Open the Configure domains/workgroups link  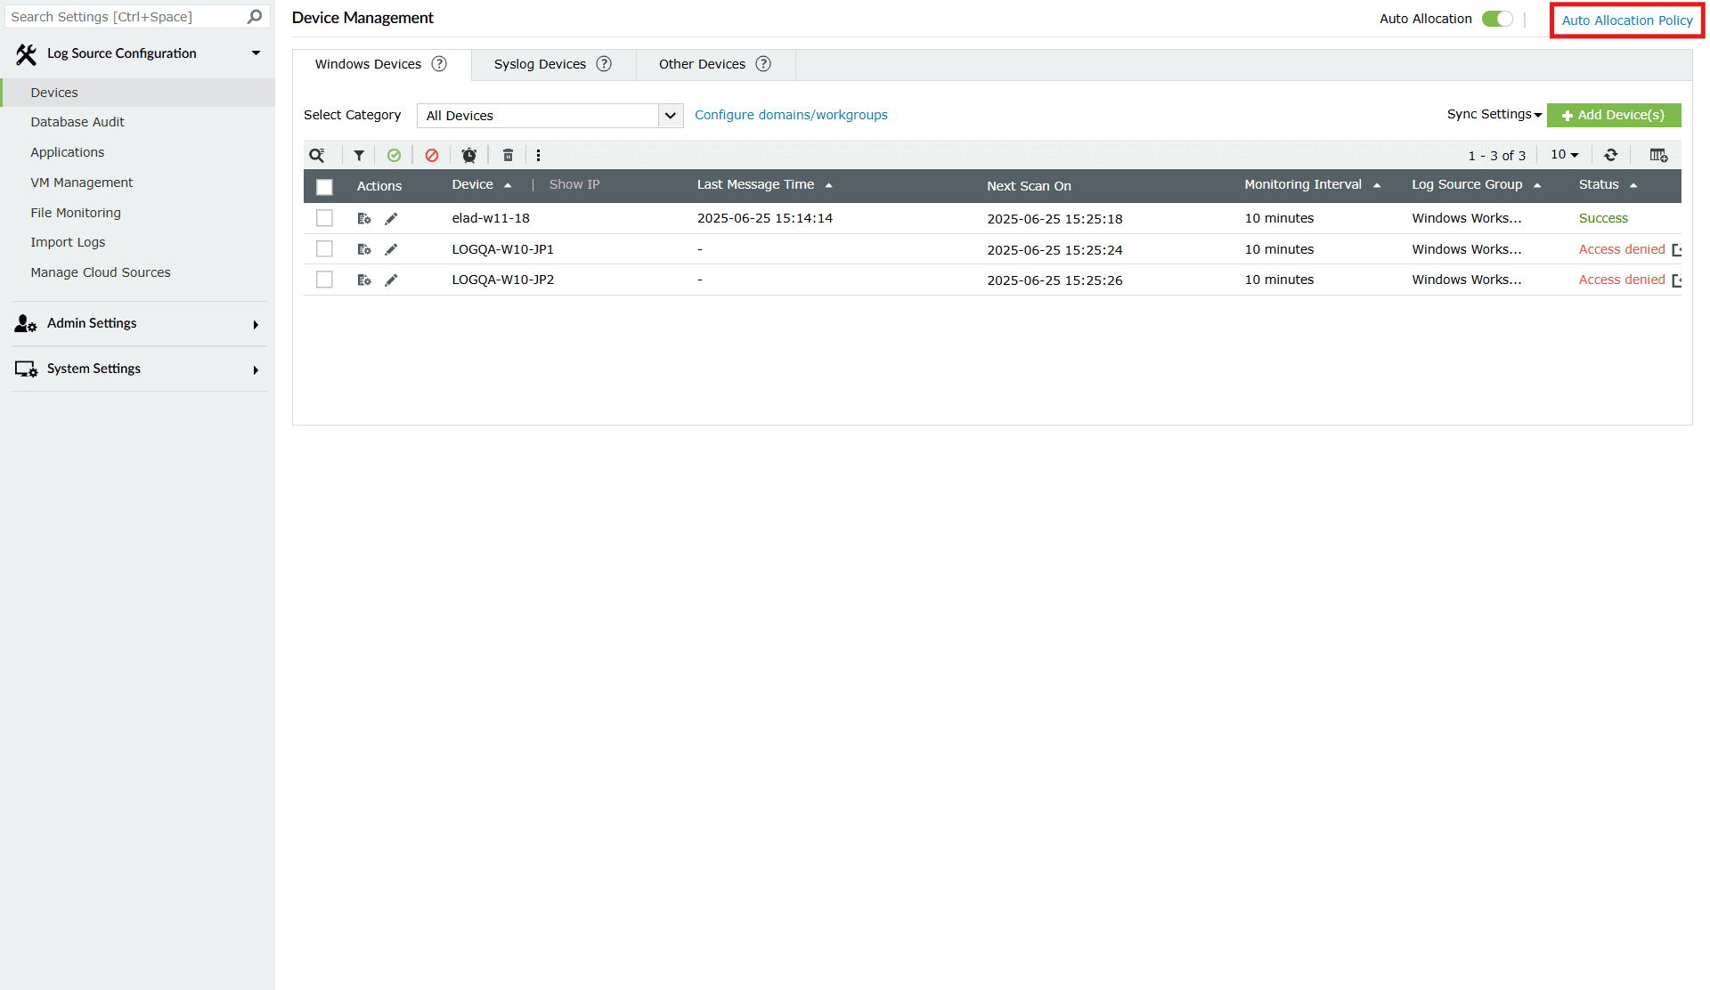791,115
